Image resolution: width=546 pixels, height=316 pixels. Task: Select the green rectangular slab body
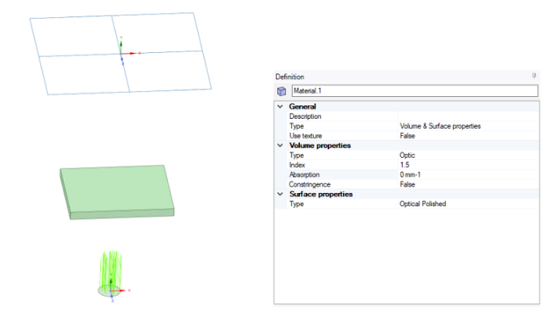point(117,192)
